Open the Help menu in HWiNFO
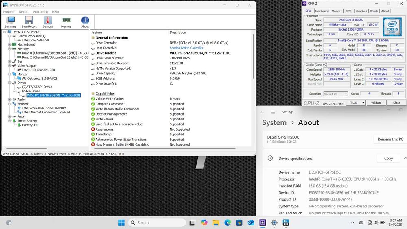The width and height of the screenshot is (407, 229). 55,12
